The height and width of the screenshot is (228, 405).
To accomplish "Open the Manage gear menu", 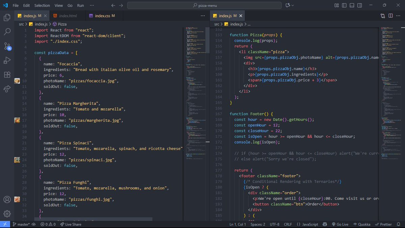I will coord(7,214).
